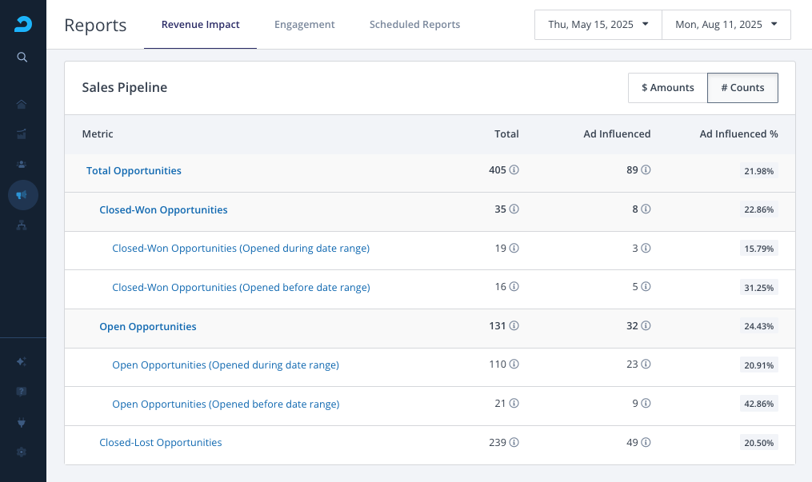This screenshot has width=812, height=482.
Task: Click info icon next to Closed-Lost total 239
Action: click(x=514, y=443)
